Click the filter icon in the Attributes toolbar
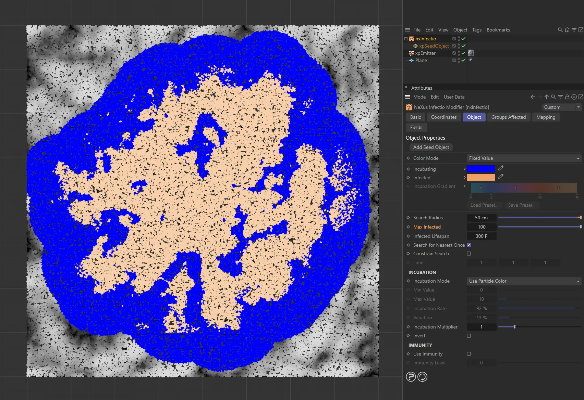584x400 pixels. click(560, 97)
